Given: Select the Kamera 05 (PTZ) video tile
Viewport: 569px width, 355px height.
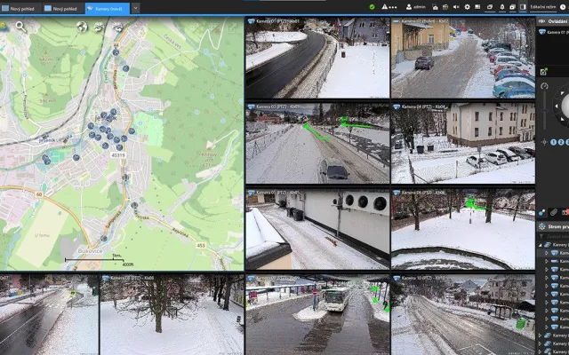Looking at the screenshot, I should (x=317, y=229).
